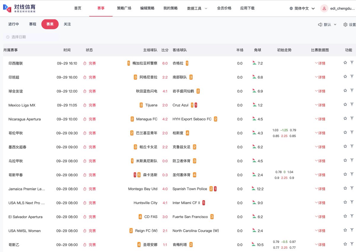
Task: Pin the 印西隆联 match to top
Action: point(352,63)
